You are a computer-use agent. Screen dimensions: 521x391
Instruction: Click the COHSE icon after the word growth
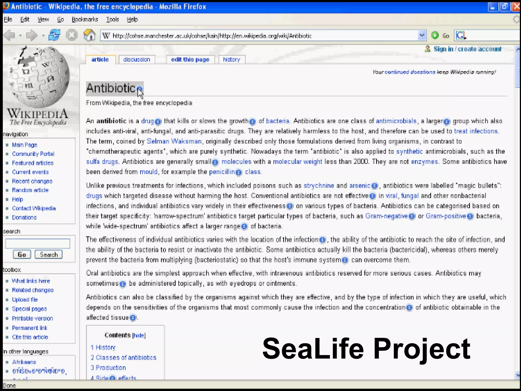coord(252,122)
